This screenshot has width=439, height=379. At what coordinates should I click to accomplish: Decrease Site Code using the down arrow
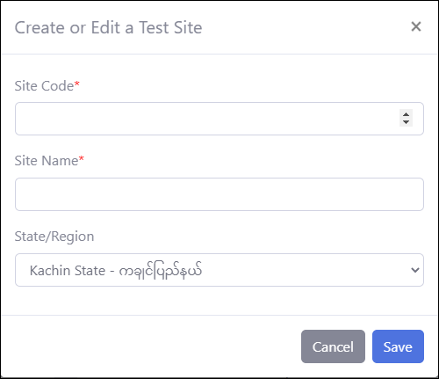tap(406, 122)
